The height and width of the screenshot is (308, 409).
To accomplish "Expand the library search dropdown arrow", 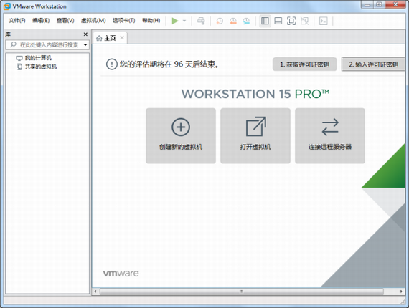I will (x=85, y=45).
